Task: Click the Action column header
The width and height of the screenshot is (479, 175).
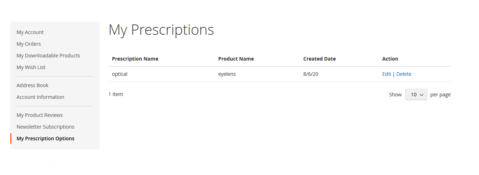Action: 390,59
